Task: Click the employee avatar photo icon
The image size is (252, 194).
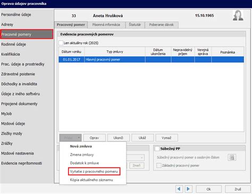Action: (238, 15)
